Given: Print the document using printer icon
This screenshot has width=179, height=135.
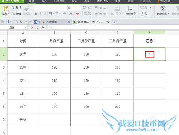Looking at the screenshot, I should pos(12,22).
